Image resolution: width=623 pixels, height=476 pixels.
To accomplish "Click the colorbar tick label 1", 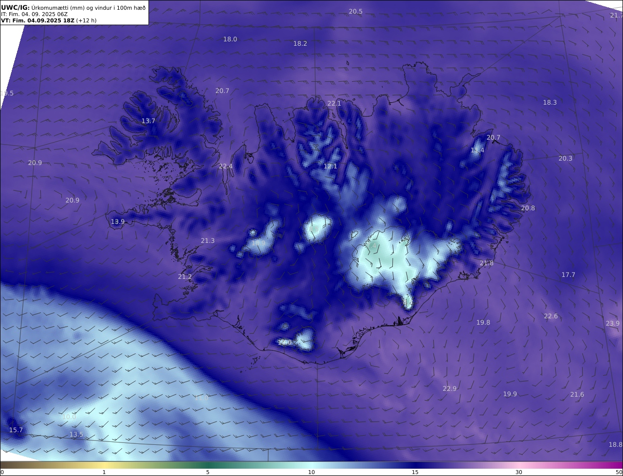I will [x=104, y=472].
